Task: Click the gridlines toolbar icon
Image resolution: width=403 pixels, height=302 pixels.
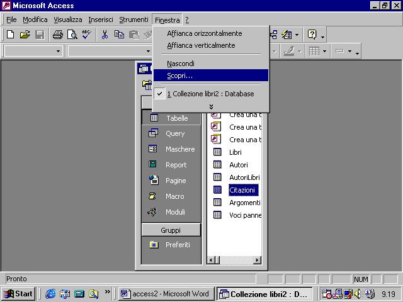Action: pyautogui.click(x=314, y=51)
